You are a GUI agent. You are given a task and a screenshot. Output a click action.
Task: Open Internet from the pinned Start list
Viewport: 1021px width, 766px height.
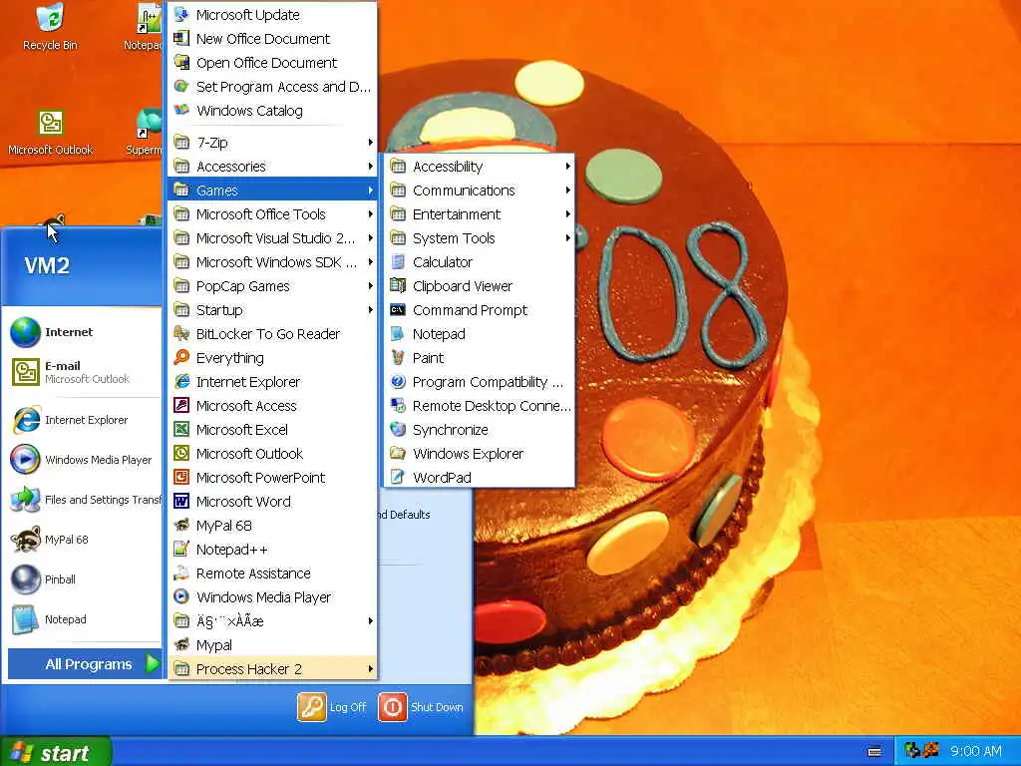pos(82,331)
